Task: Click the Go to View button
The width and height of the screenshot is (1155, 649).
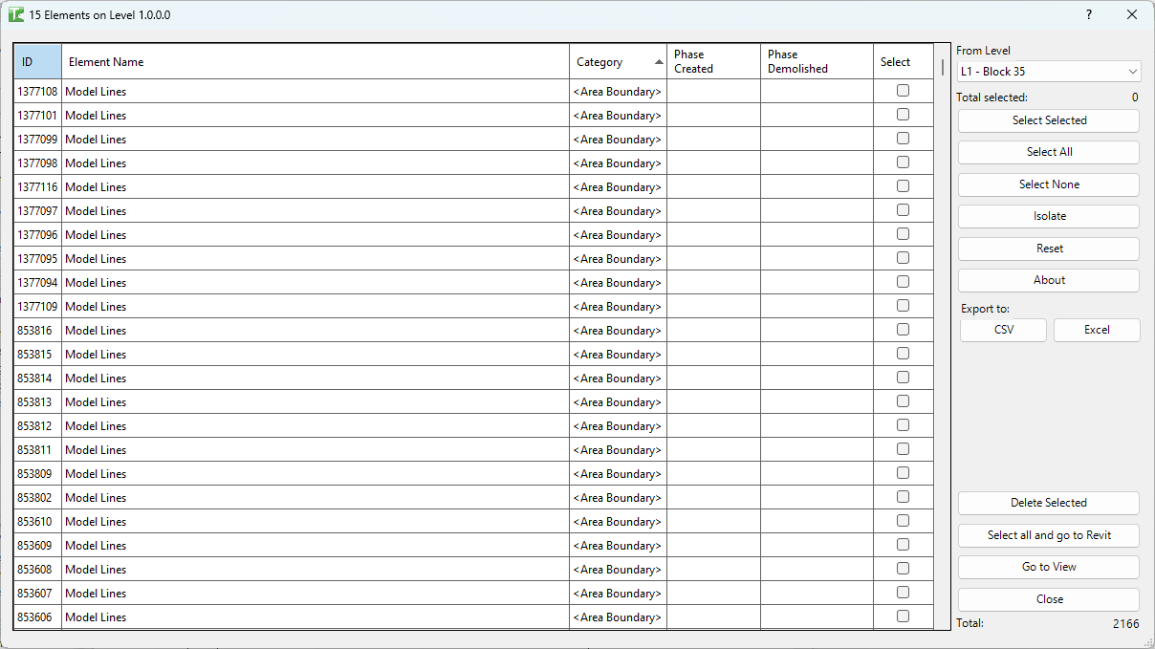Action: point(1048,567)
